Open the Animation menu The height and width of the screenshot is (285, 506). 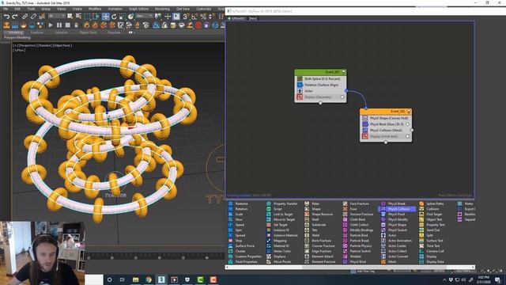[115, 9]
